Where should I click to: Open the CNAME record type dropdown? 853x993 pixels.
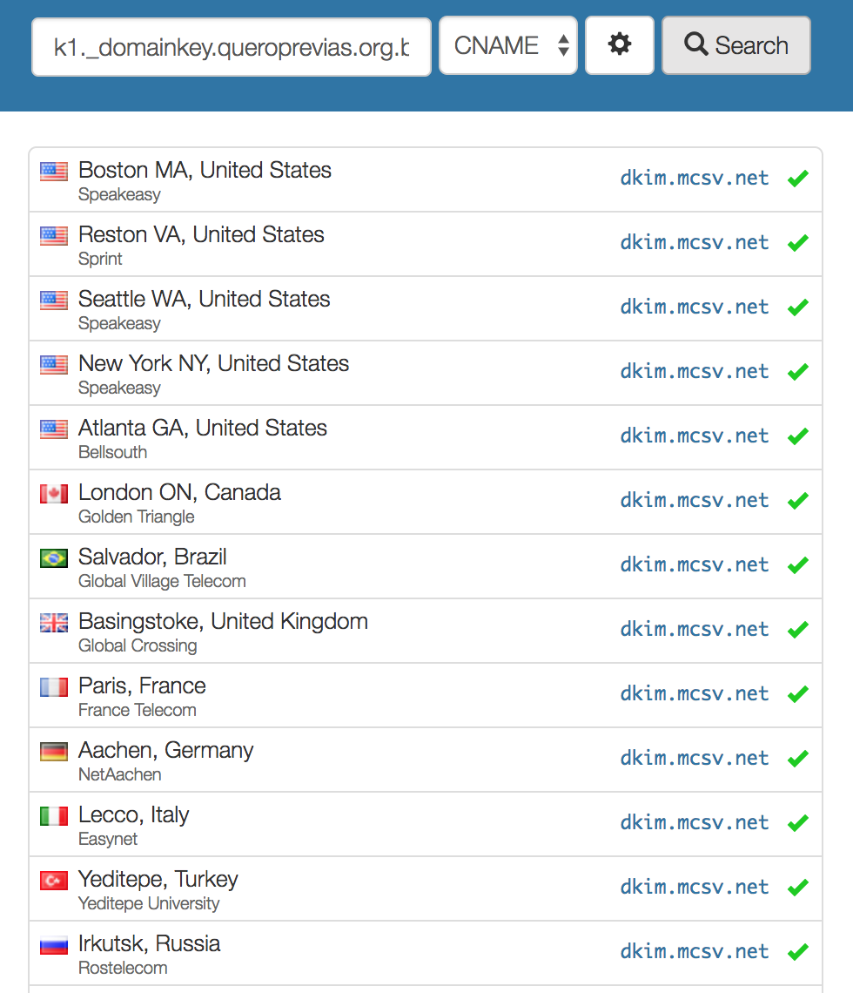(x=508, y=45)
